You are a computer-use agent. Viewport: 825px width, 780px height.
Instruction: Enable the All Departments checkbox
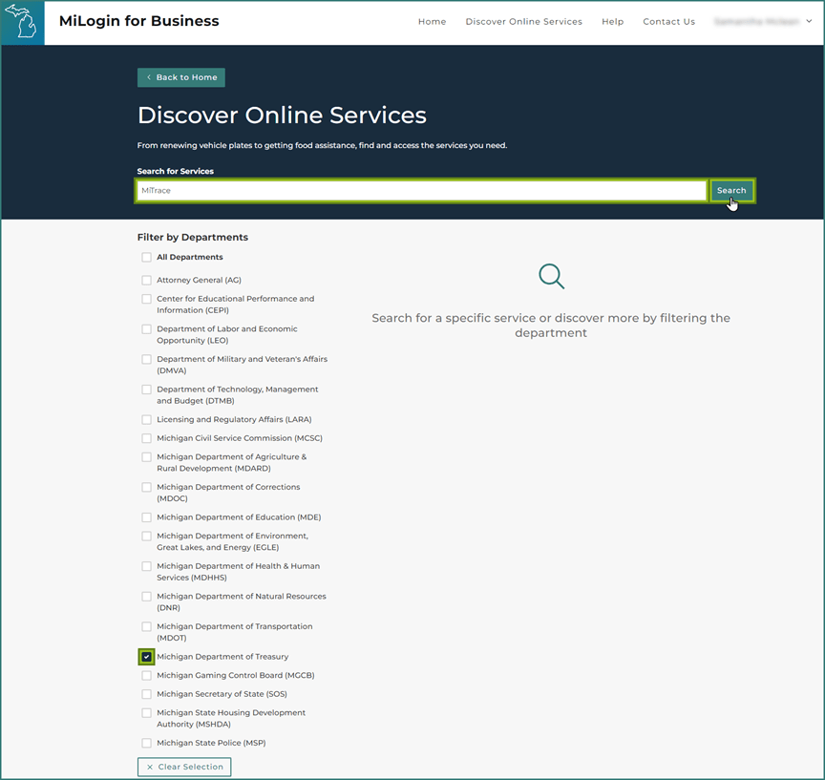point(146,257)
